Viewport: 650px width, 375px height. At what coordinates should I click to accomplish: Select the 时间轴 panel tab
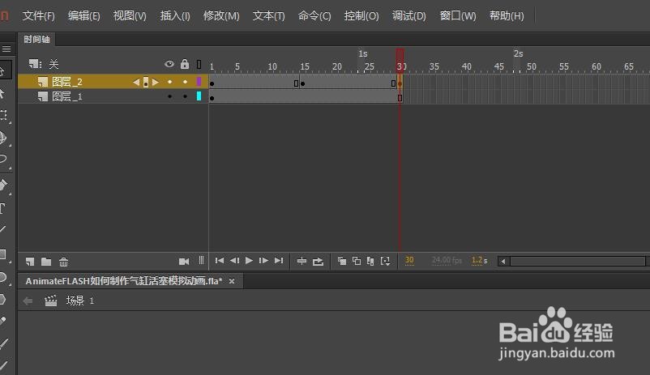click(x=36, y=40)
